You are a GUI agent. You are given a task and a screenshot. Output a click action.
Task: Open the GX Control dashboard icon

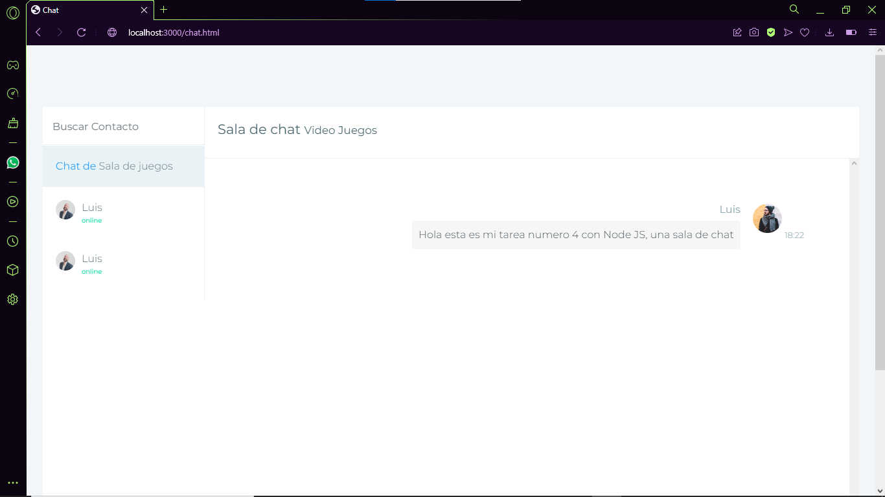click(x=13, y=93)
